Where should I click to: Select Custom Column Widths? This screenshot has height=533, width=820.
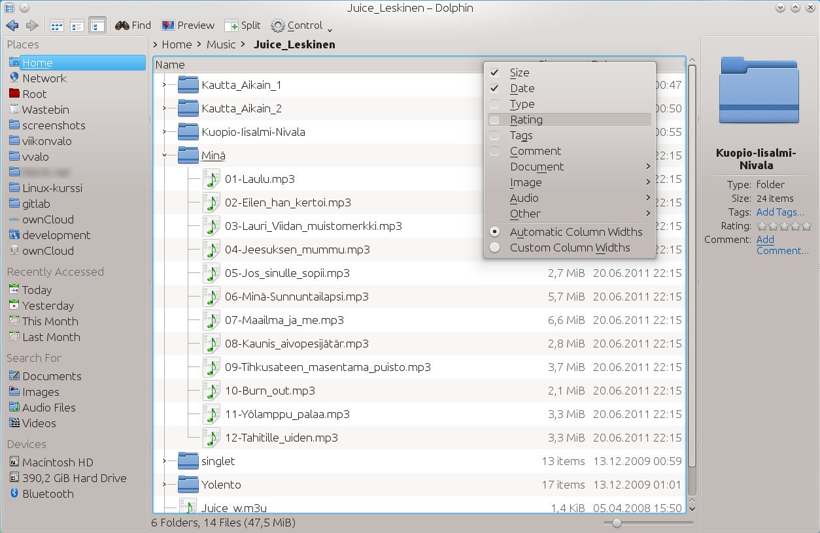(x=570, y=248)
